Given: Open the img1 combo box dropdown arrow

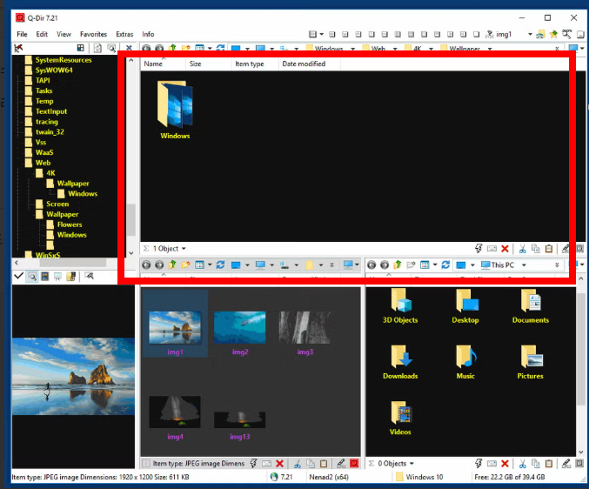Looking at the screenshot, I should (530, 34).
